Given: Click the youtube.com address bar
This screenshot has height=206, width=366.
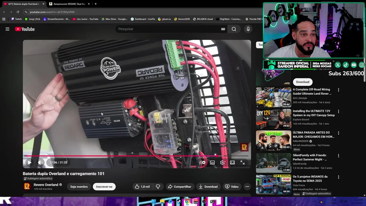Looking at the screenshot, I should point(143,12).
